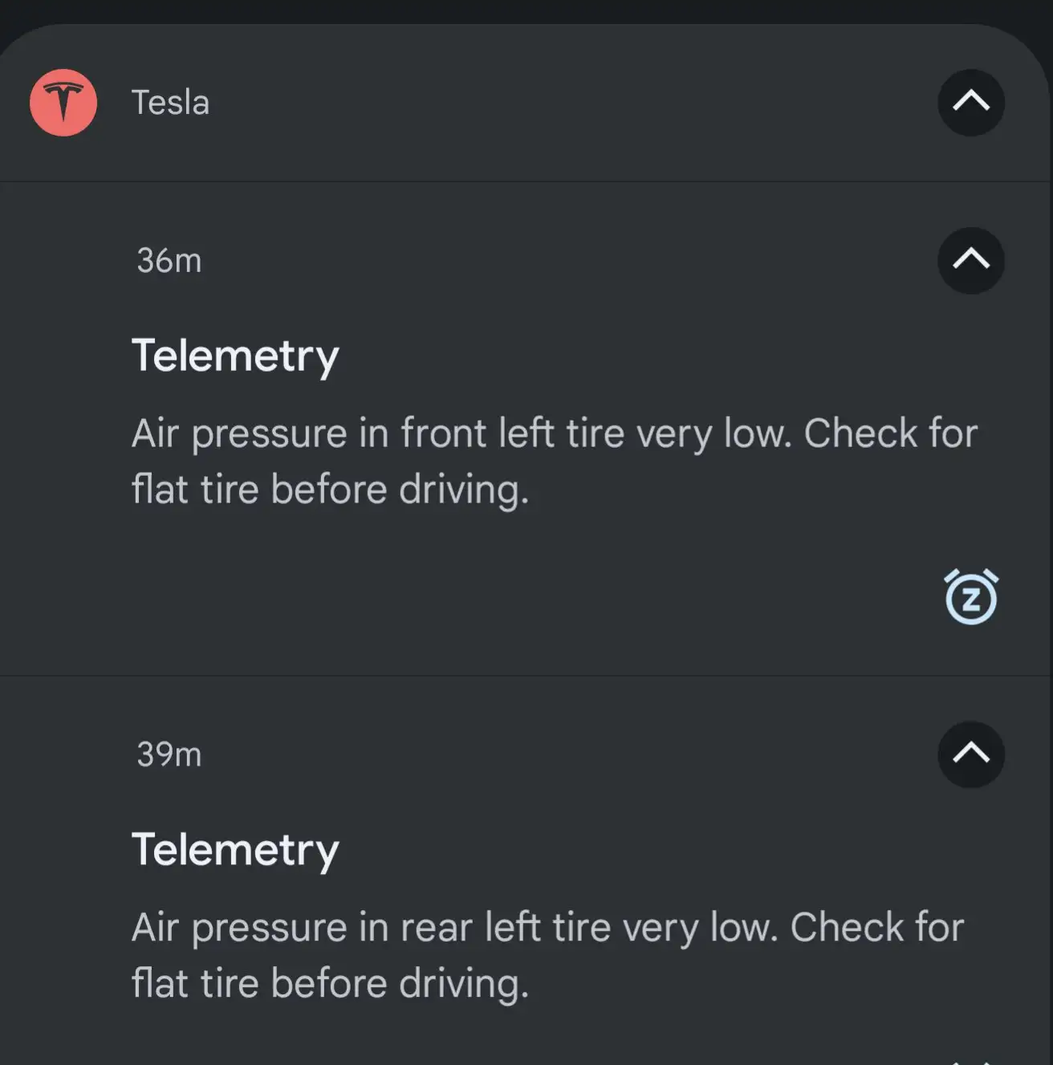Open the Telemetry title above front left alert

click(x=235, y=356)
